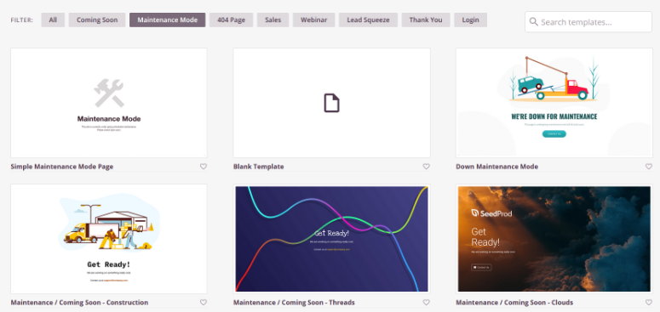Pick the Threads template thumbnail
This screenshot has width=660, height=312.
pos(331,239)
